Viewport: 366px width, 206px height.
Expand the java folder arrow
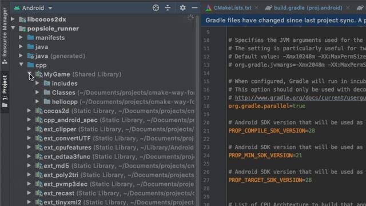pyautogui.click(x=21, y=46)
